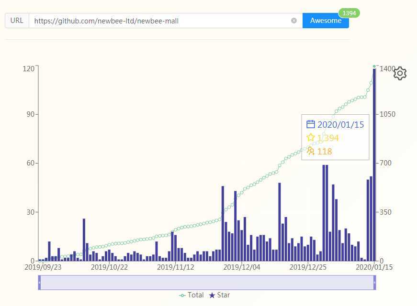Click the URL label addon
The width and height of the screenshot is (417, 306).
pyautogui.click(x=17, y=21)
